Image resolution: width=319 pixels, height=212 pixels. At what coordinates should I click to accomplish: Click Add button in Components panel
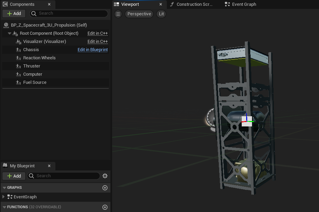click(x=14, y=13)
